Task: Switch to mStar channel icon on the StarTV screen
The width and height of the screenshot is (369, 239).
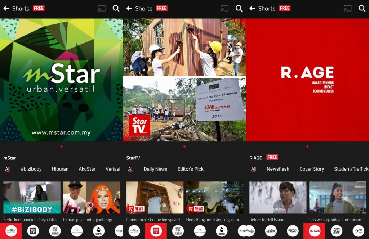Action: [134, 231]
